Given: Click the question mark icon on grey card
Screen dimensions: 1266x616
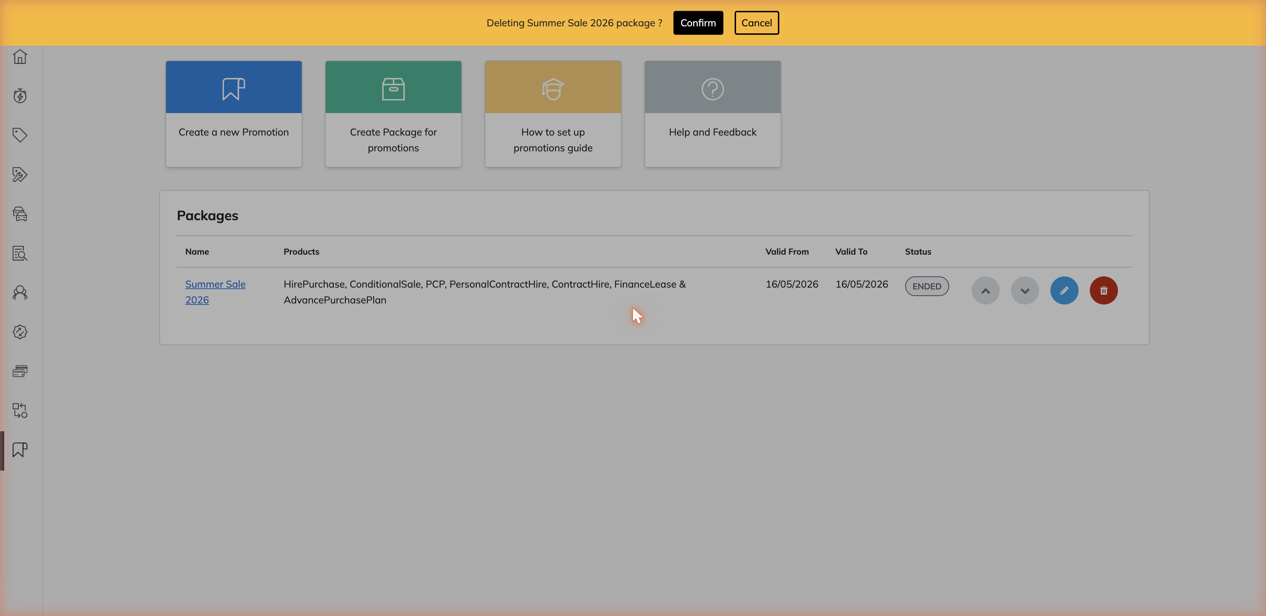Looking at the screenshot, I should pos(712,89).
